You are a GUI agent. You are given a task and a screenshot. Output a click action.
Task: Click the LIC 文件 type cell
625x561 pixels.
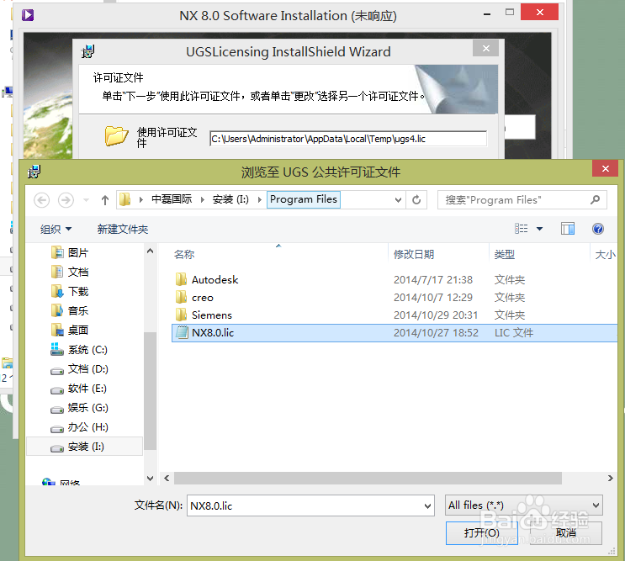[514, 333]
